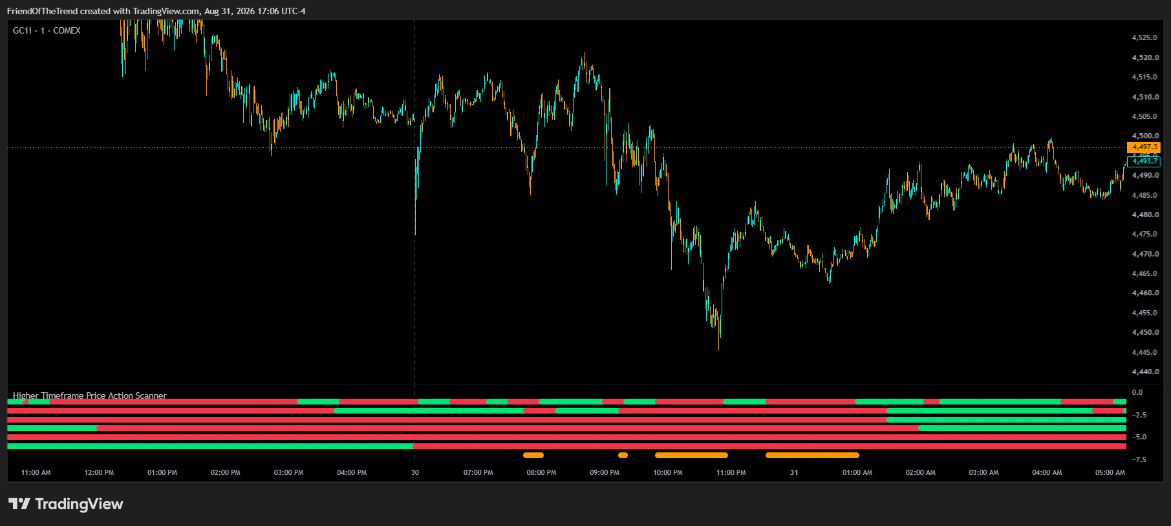This screenshot has height=526, width=1171.
Task: Click the 08:00 PM time axis label
Action: point(541,472)
